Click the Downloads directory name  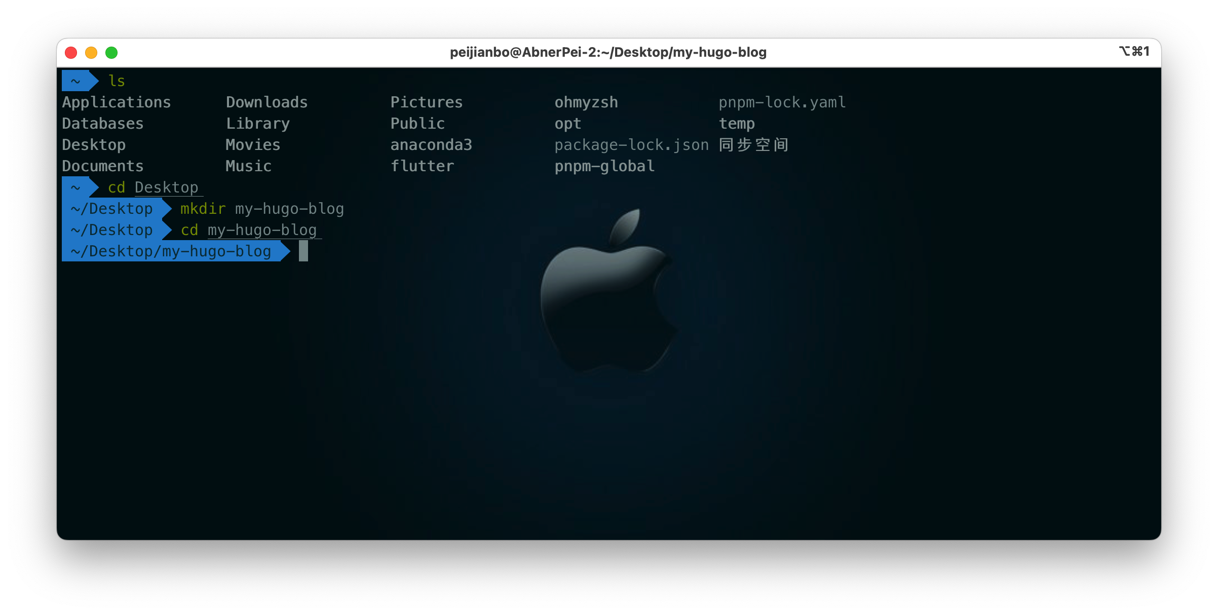pyautogui.click(x=267, y=102)
